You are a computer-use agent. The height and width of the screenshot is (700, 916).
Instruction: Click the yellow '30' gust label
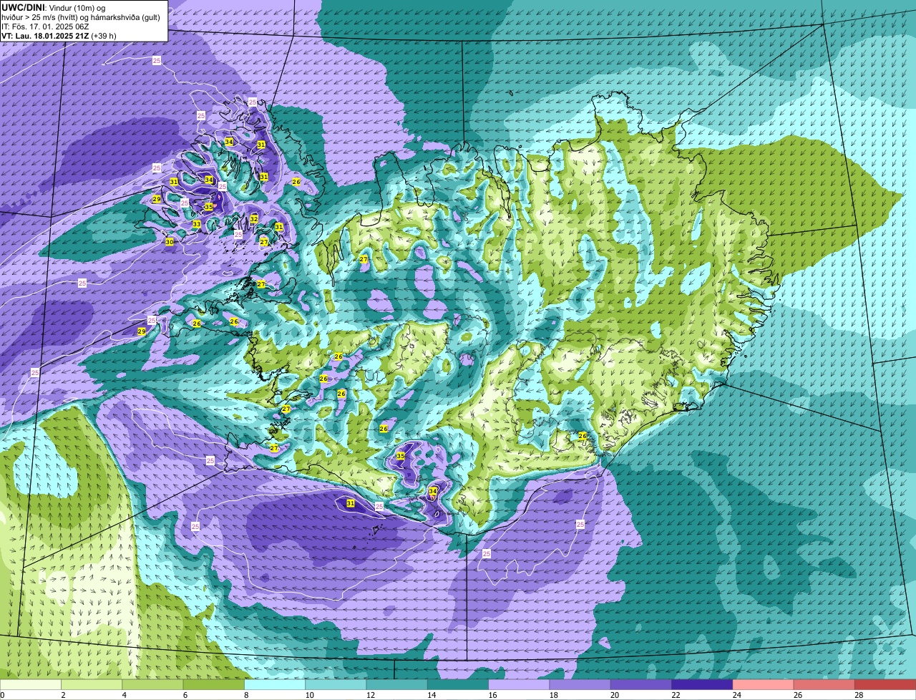(170, 243)
